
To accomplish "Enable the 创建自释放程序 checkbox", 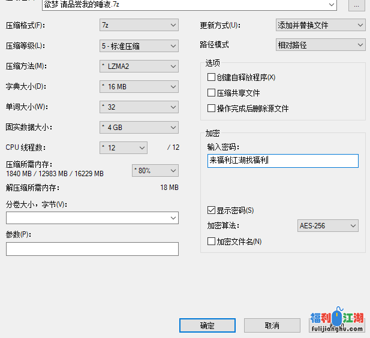I will tap(211, 77).
